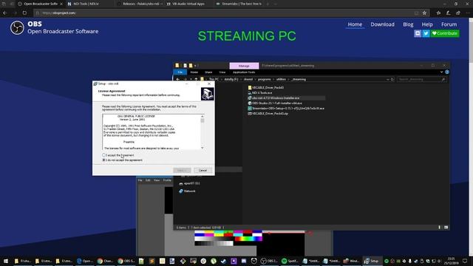
Task: Switch to the VB-Audio Virtual Apps browser tab
Action: [188, 4]
